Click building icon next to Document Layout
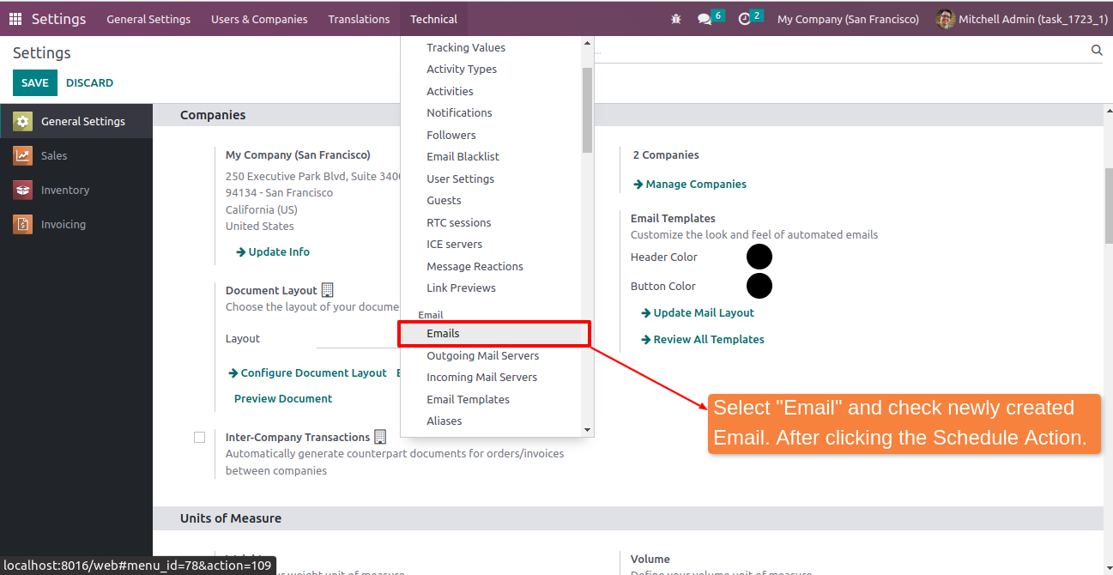Screen dimensions: 1113x575 327,290
